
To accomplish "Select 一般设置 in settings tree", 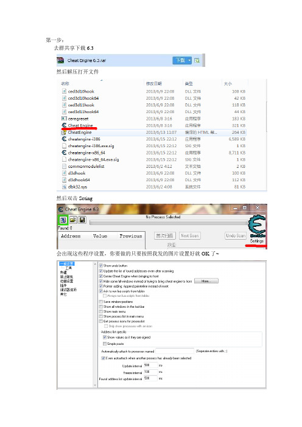I will pos(66,263).
